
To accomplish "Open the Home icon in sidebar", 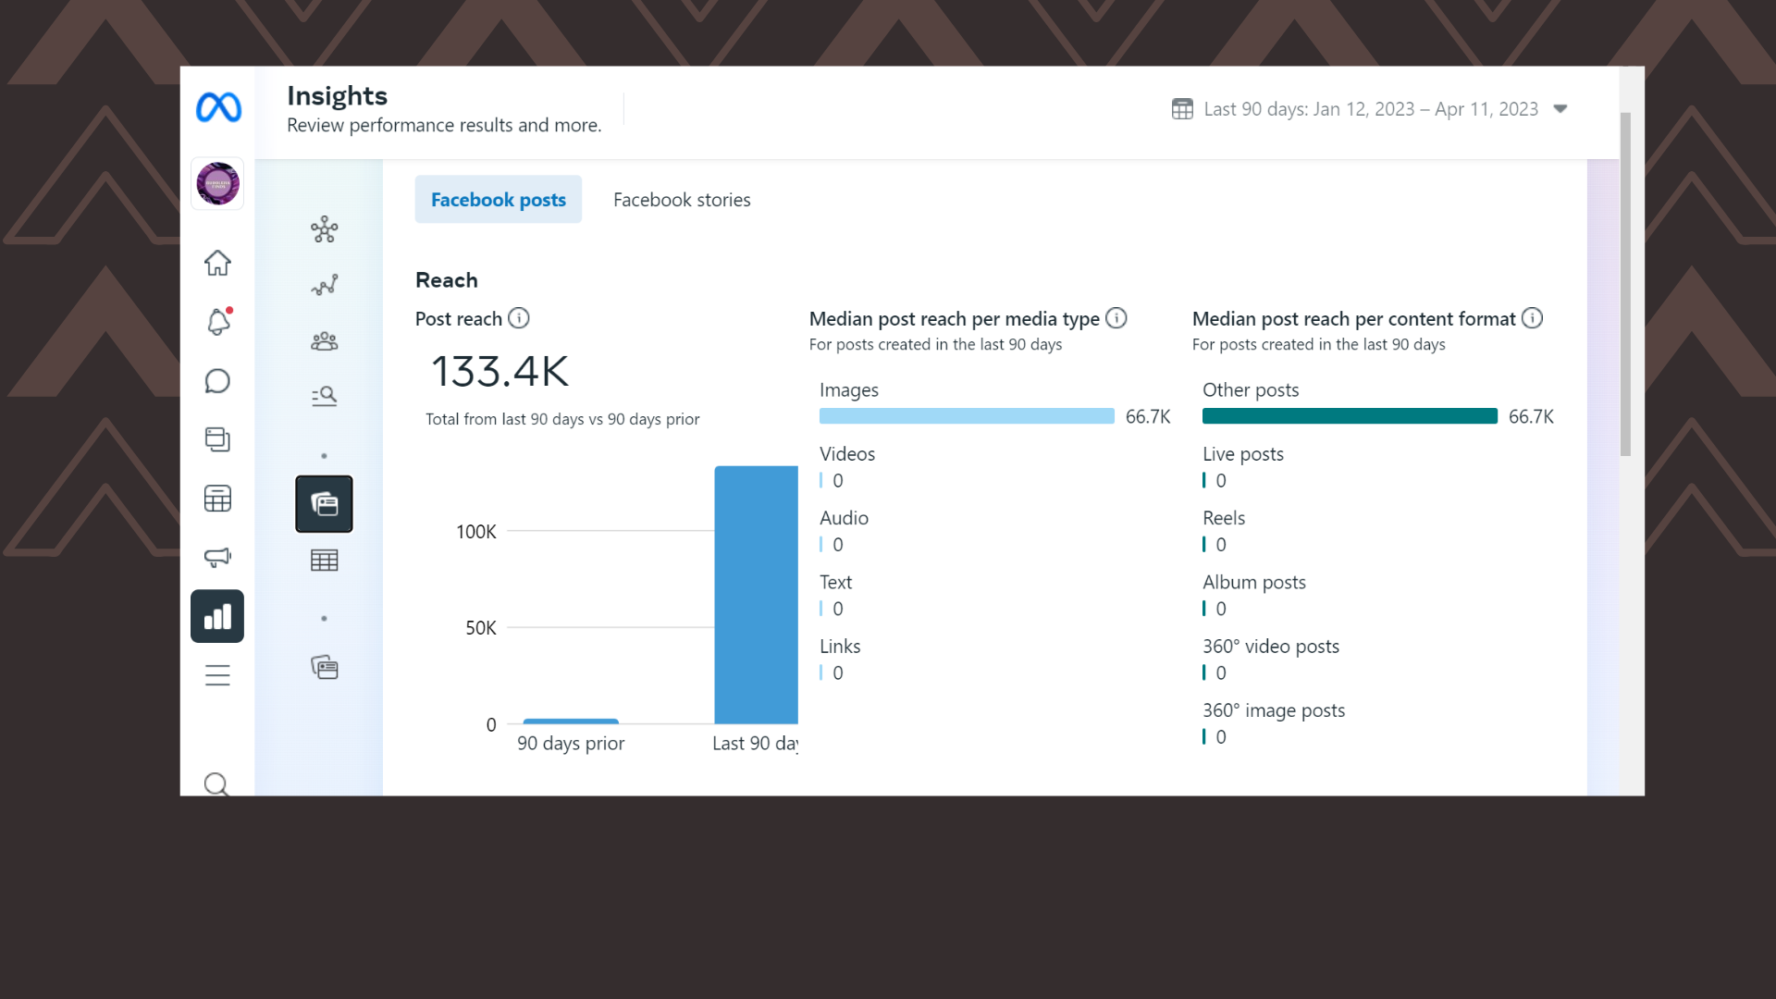I will pos(217,264).
